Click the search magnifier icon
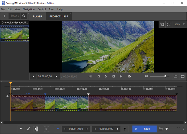Screen dimensions: 187x134 (24, 16)
